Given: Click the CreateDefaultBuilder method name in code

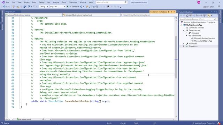Looking at the screenshot, I should pyautogui.click(x=77, y=101).
